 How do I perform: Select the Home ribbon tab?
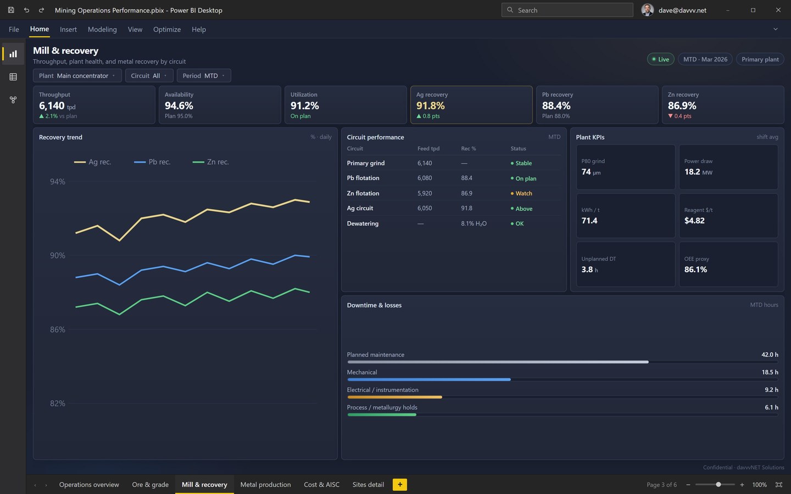tap(40, 29)
